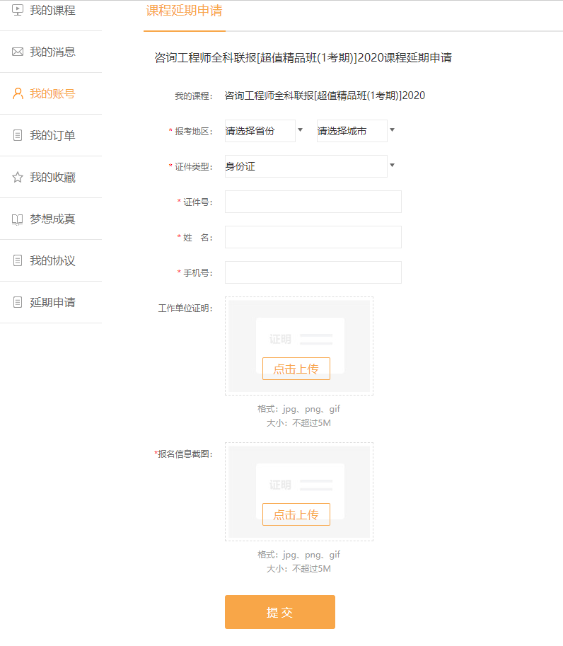Click the document icon beside 我的订单
The height and width of the screenshot is (646, 563).
(x=18, y=136)
